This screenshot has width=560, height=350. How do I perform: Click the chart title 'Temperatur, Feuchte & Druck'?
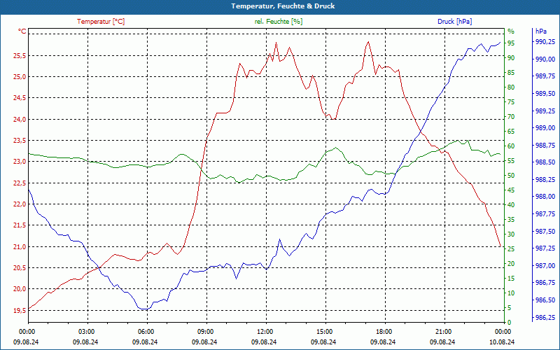283,6
